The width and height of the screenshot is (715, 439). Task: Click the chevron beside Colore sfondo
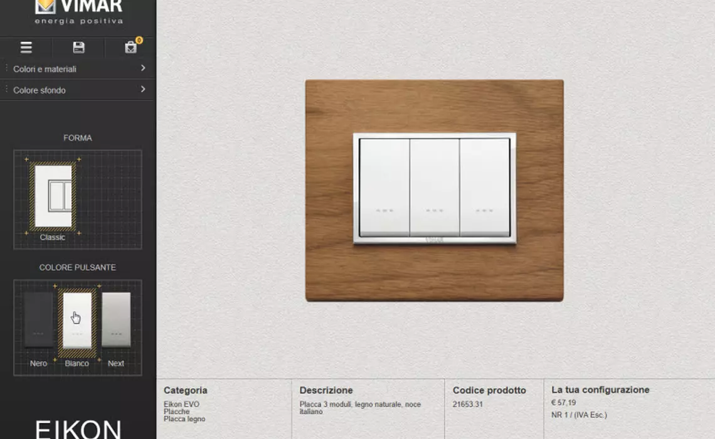coord(143,89)
